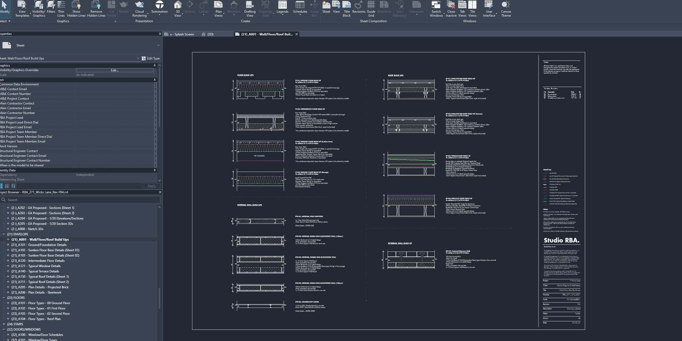Click Close Inactive views
The width and height of the screenshot is (682, 341).
click(451, 9)
